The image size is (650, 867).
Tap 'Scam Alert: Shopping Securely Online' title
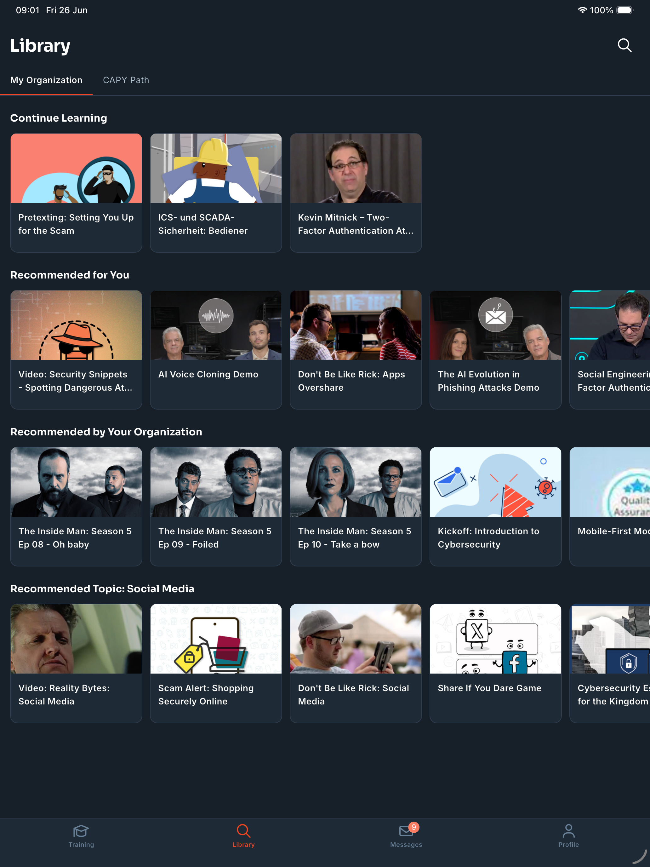click(206, 695)
